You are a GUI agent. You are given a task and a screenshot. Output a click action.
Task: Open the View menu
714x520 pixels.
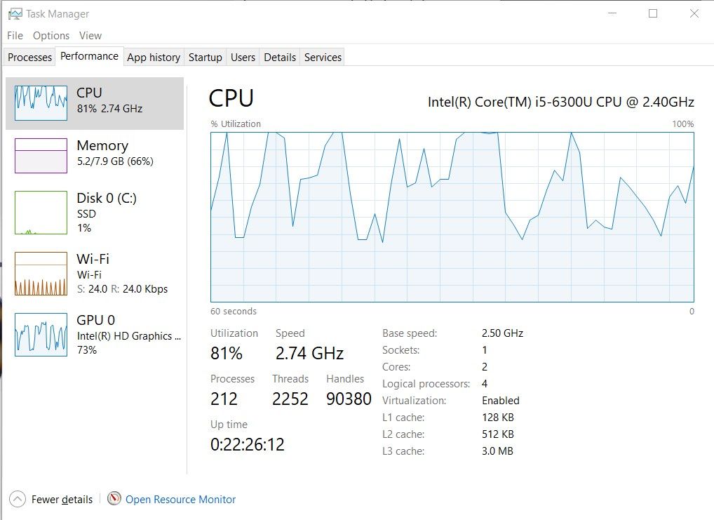pyautogui.click(x=90, y=35)
